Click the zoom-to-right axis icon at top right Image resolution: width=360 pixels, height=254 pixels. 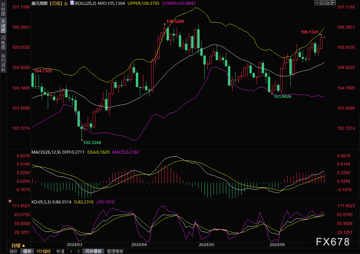coord(328,3)
